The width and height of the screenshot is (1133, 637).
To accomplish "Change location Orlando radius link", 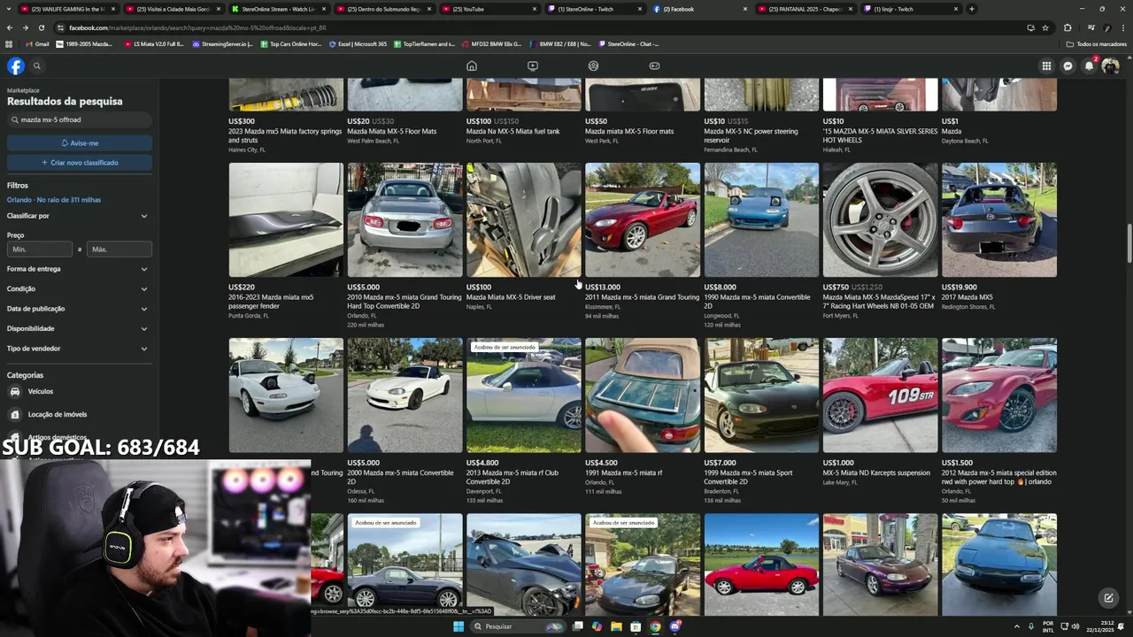I will point(54,200).
